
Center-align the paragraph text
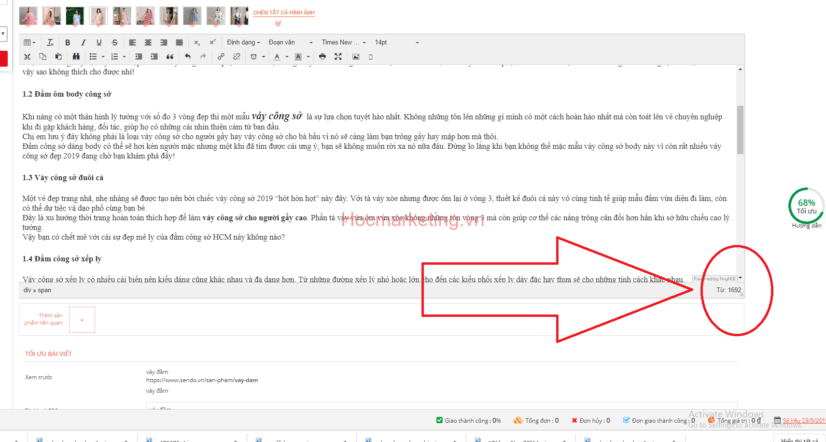tap(148, 43)
